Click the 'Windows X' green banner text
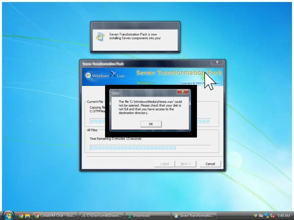 pos(145,83)
